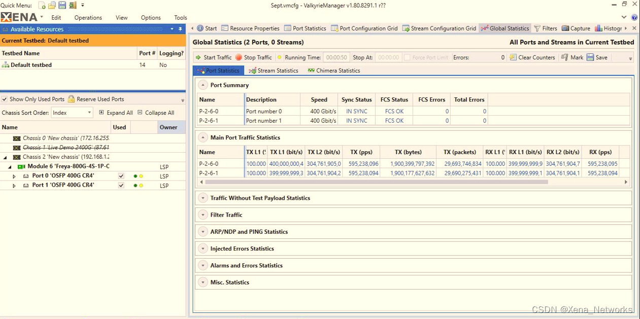Switch to the Filters tab
The height and width of the screenshot is (319, 640).
[x=546, y=28]
